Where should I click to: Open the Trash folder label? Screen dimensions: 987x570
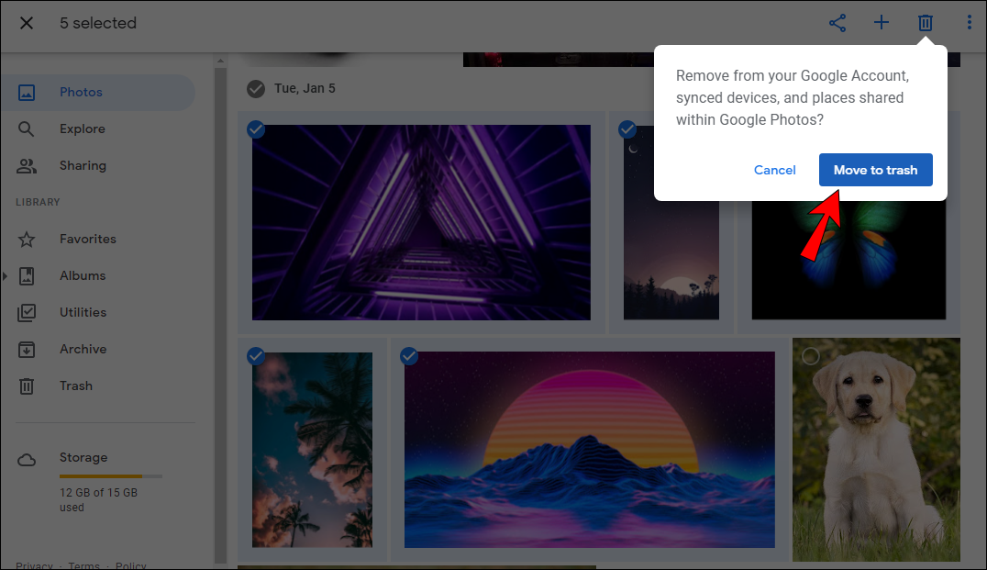coord(76,386)
